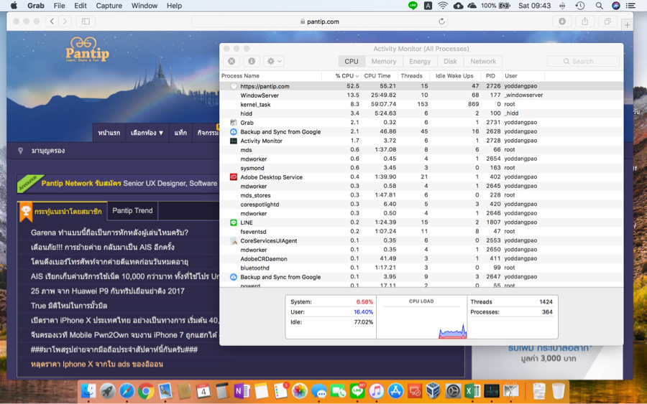The image size is (647, 404).
Task: Open Photos from the Dock
Action: (300, 391)
